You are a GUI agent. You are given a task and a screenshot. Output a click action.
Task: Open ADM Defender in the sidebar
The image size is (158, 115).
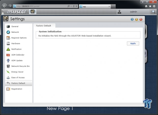(19, 55)
